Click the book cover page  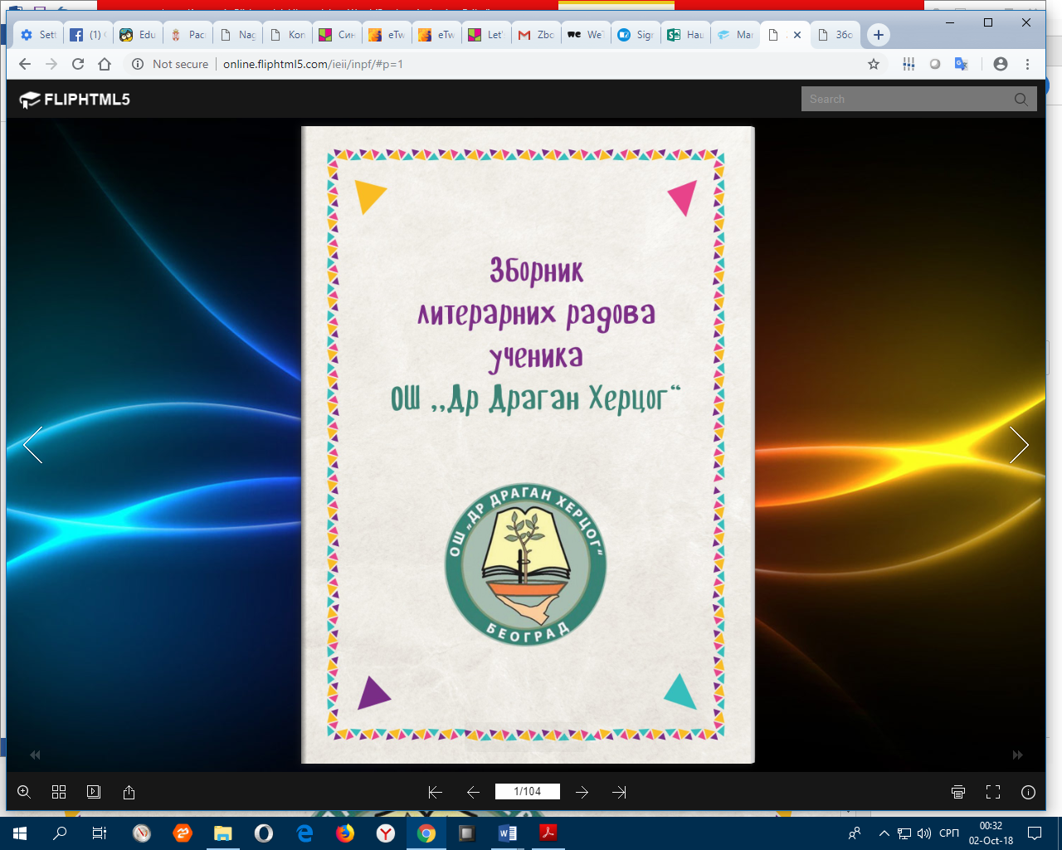pyautogui.click(x=528, y=445)
